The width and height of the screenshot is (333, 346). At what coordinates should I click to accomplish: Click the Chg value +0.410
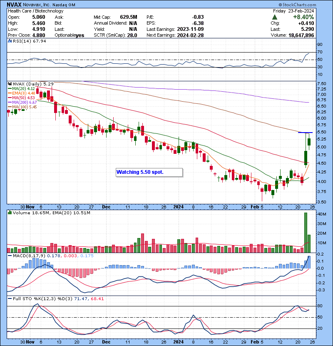click(x=306, y=23)
